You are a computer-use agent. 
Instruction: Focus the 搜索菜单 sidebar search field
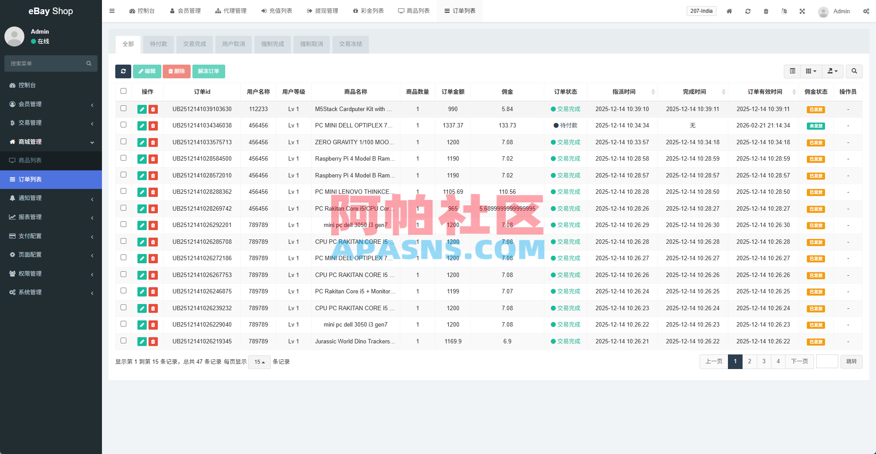click(47, 64)
